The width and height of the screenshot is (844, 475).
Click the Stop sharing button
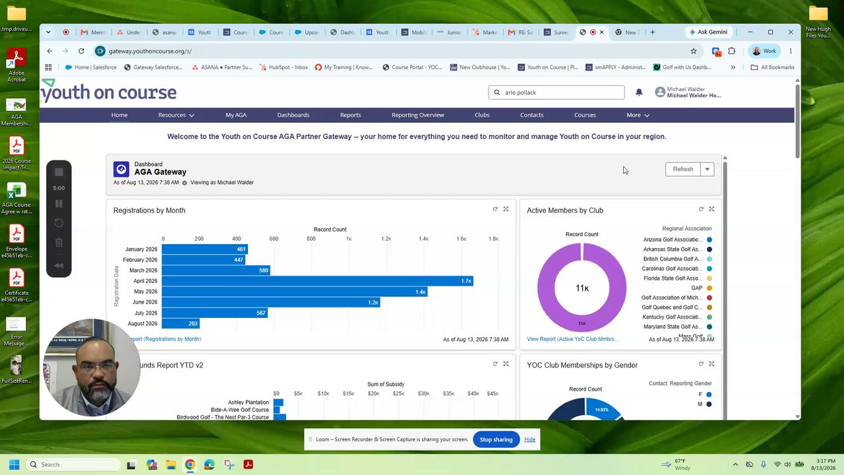pyautogui.click(x=496, y=439)
